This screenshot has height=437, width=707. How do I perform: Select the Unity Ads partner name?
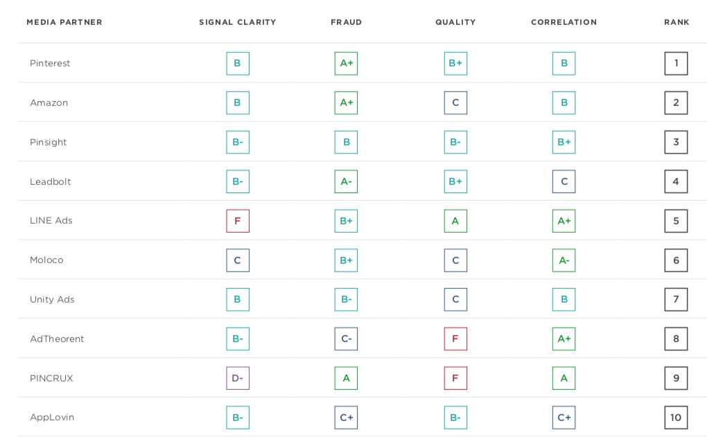point(52,300)
